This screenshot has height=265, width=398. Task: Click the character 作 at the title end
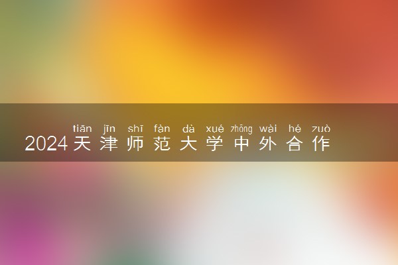coord(321,144)
